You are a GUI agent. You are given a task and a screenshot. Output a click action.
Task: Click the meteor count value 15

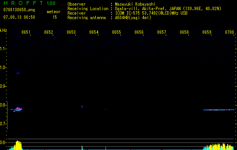click(55, 17)
